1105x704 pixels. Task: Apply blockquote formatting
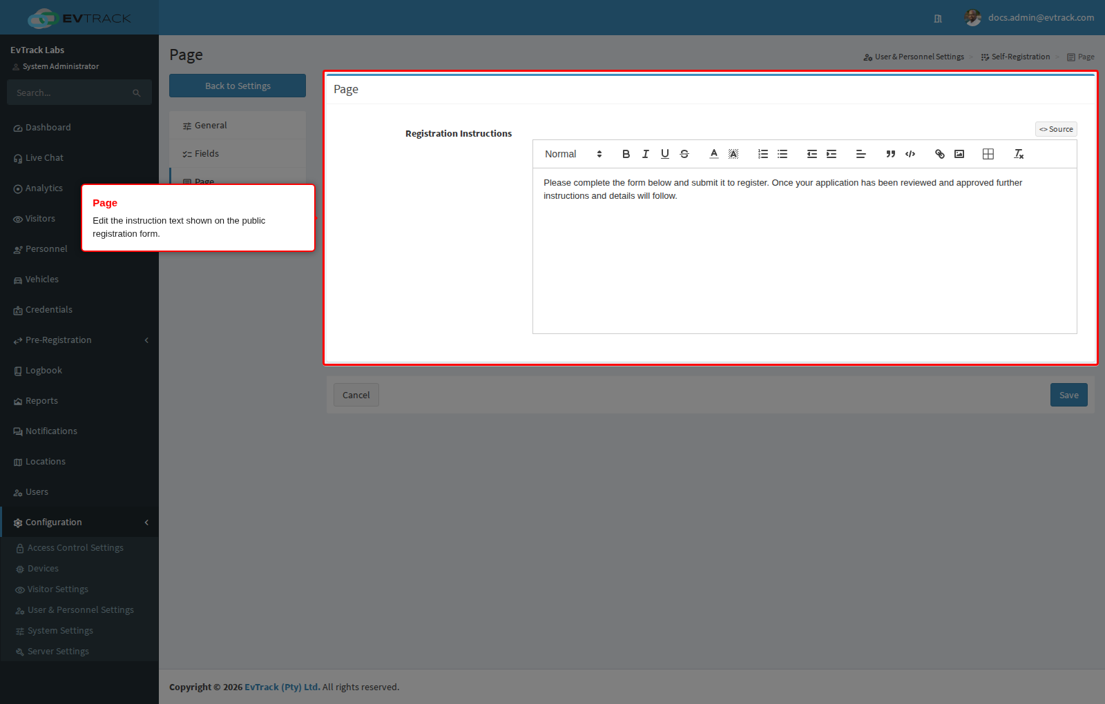pyautogui.click(x=890, y=154)
